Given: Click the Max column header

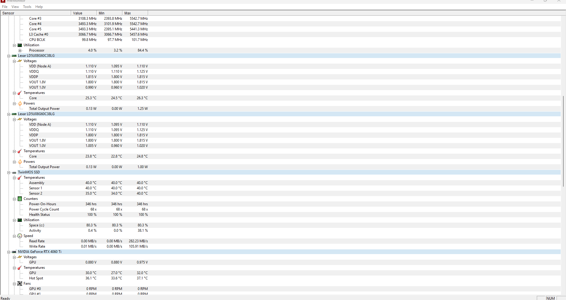Looking at the screenshot, I should point(135,13).
